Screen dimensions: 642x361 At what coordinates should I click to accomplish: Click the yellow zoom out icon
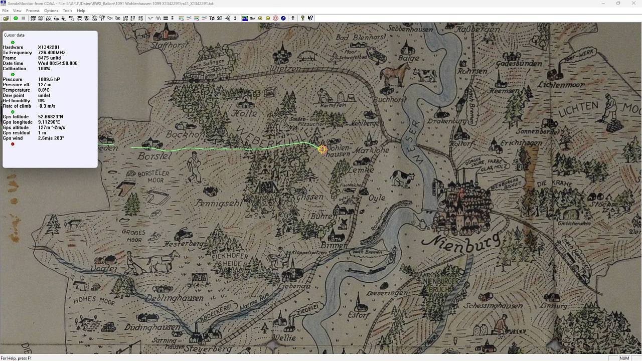[268, 18]
